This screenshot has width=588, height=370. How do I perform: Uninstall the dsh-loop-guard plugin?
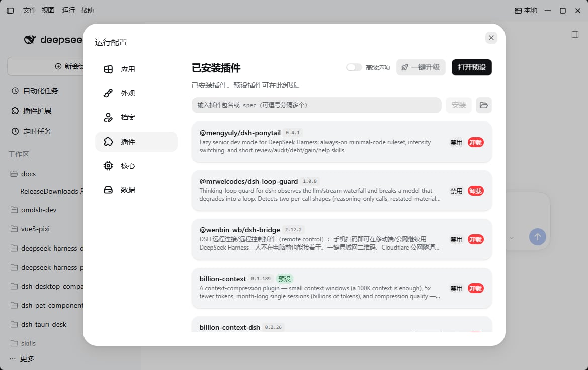click(475, 191)
